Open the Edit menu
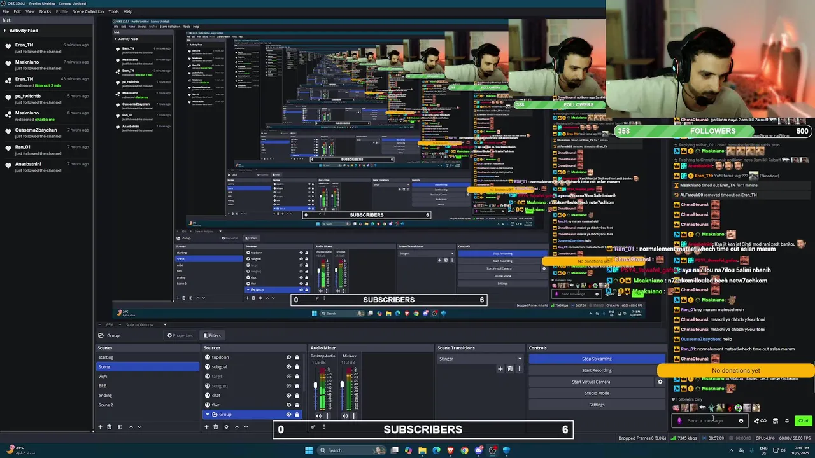Viewport: 815px width, 458px height. click(x=17, y=11)
